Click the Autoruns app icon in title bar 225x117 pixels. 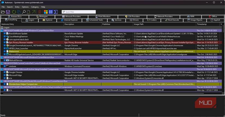[2, 2]
